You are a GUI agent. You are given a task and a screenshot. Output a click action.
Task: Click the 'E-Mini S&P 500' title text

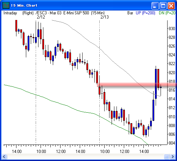coord(76,13)
